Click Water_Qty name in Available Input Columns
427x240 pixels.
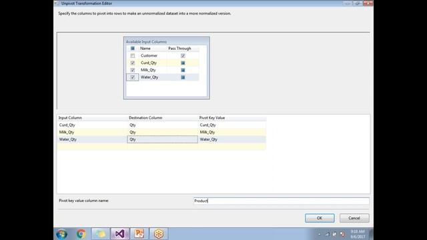tap(149, 77)
